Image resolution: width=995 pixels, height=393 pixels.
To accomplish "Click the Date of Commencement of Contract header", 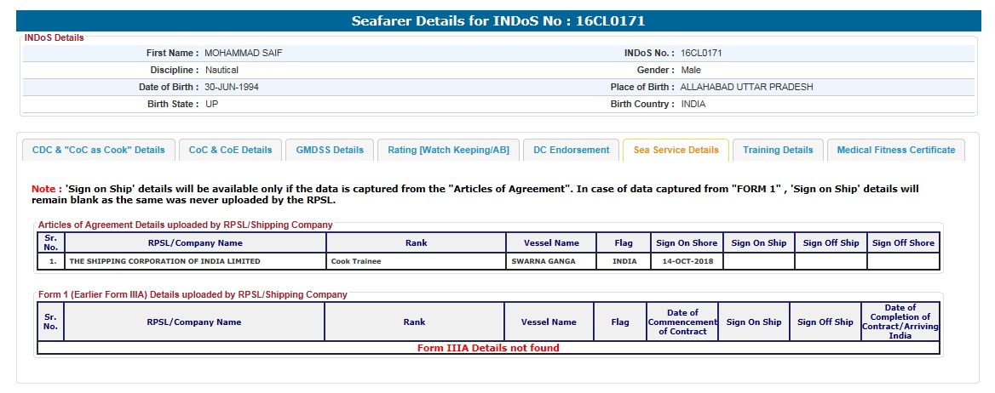I will [x=682, y=322].
